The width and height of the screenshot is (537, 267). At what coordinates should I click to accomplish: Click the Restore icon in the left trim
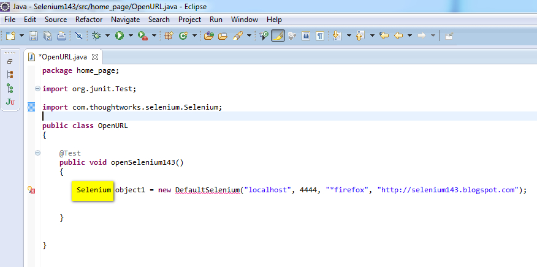pyautogui.click(x=10, y=62)
